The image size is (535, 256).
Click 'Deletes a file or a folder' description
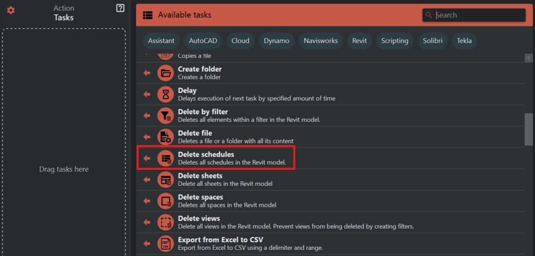(236, 141)
